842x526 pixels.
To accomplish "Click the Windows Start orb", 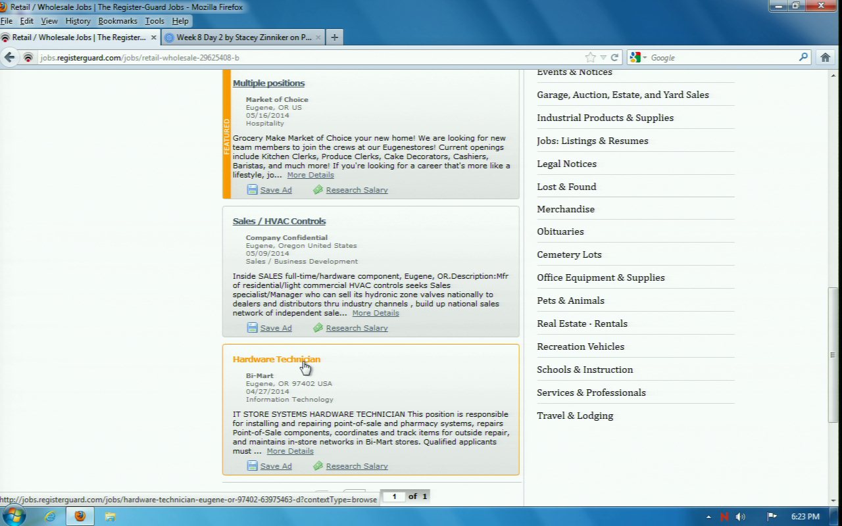I will [x=13, y=516].
